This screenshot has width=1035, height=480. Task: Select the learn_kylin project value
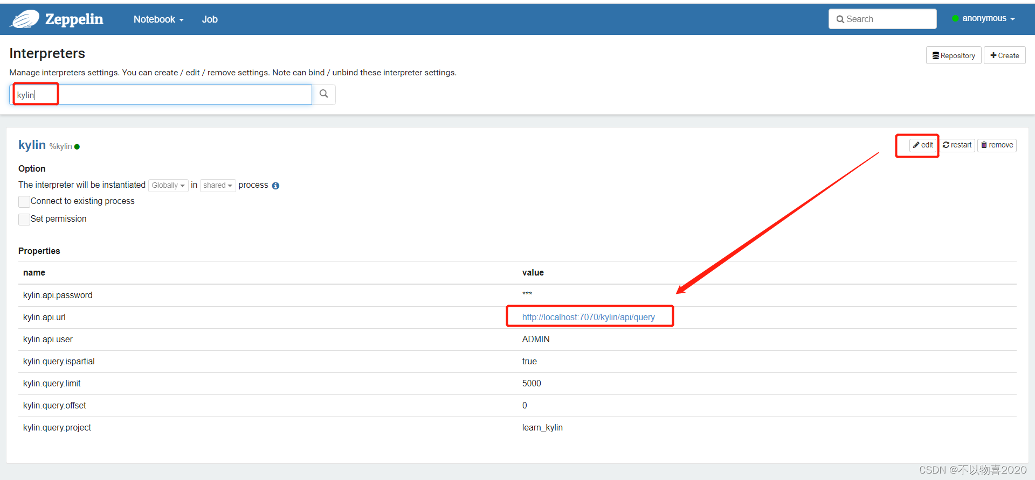pyautogui.click(x=542, y=428)
